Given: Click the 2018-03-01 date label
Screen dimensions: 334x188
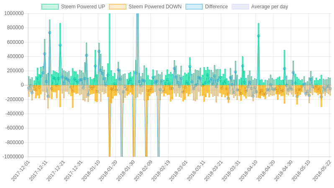Looking at the screenshot, I should [x=178, y=171].
